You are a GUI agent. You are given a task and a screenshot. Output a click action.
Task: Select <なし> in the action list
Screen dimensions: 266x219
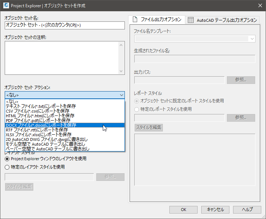click(x=65, y=101)
